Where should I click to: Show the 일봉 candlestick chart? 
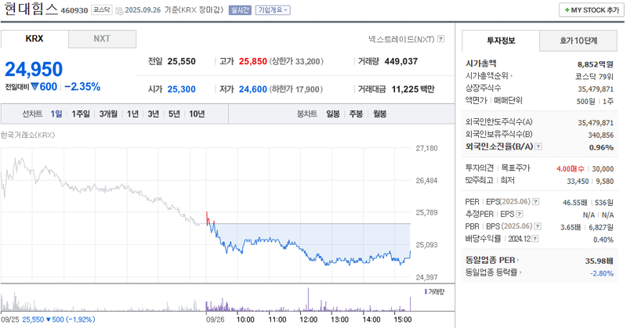coord(332,114)
